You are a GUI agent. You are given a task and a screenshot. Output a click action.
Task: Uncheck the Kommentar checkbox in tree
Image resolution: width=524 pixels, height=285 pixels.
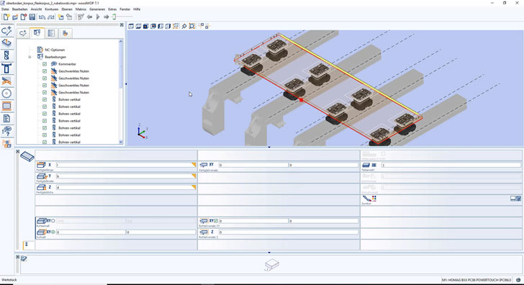[45, 64]
